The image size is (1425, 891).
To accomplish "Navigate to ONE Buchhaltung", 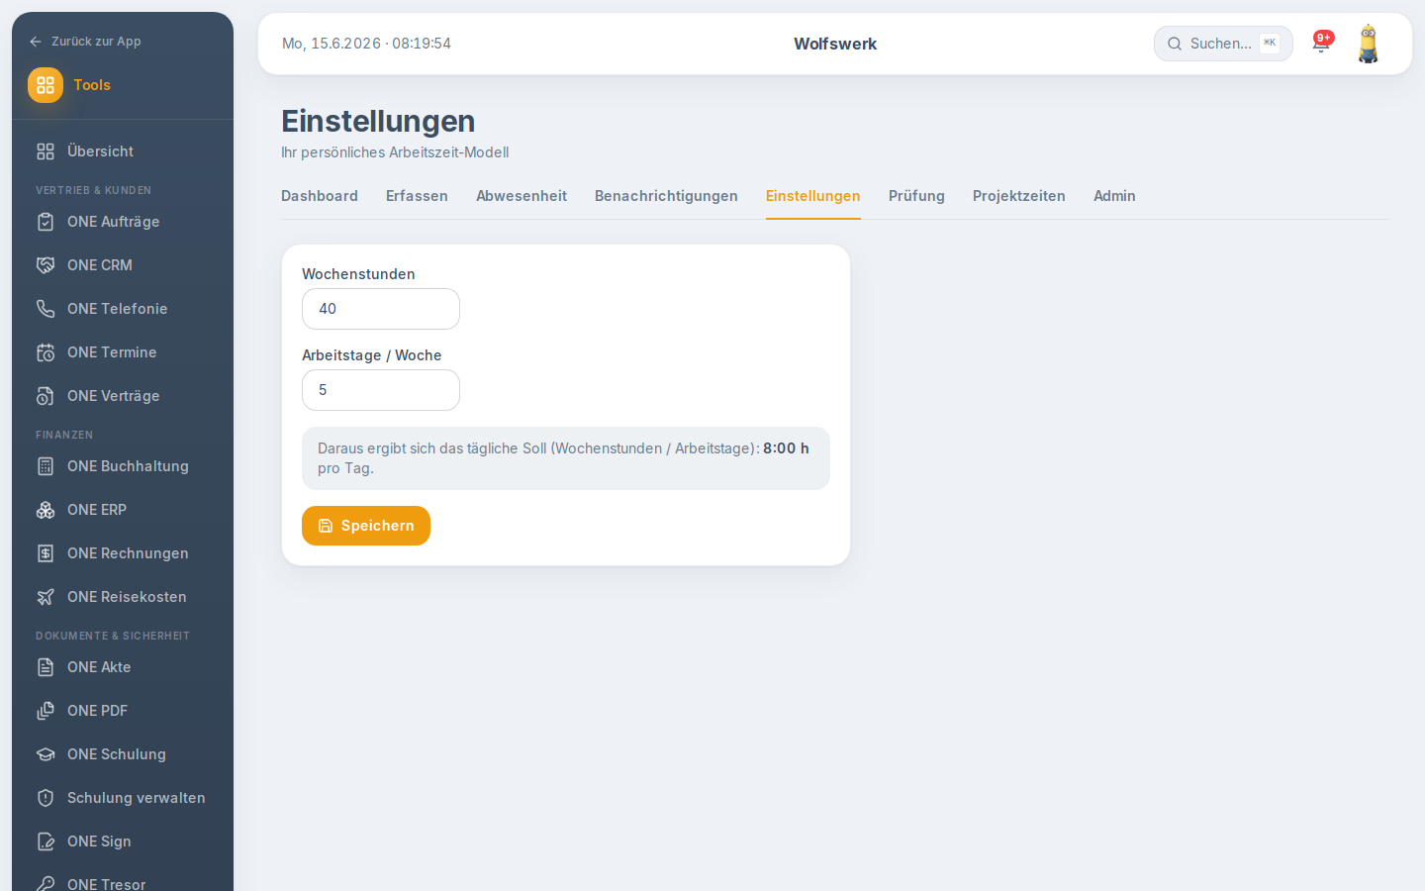I will (123, 466).
